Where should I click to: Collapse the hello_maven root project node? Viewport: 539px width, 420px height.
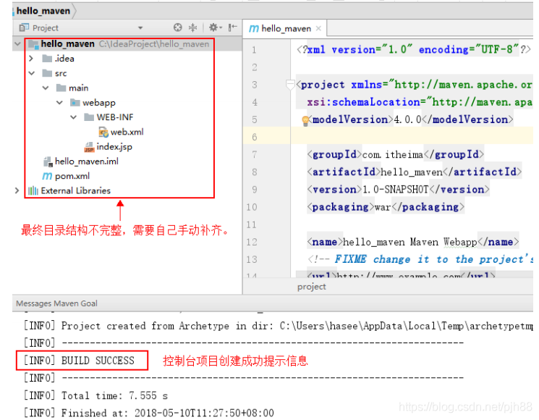point(17,44)
